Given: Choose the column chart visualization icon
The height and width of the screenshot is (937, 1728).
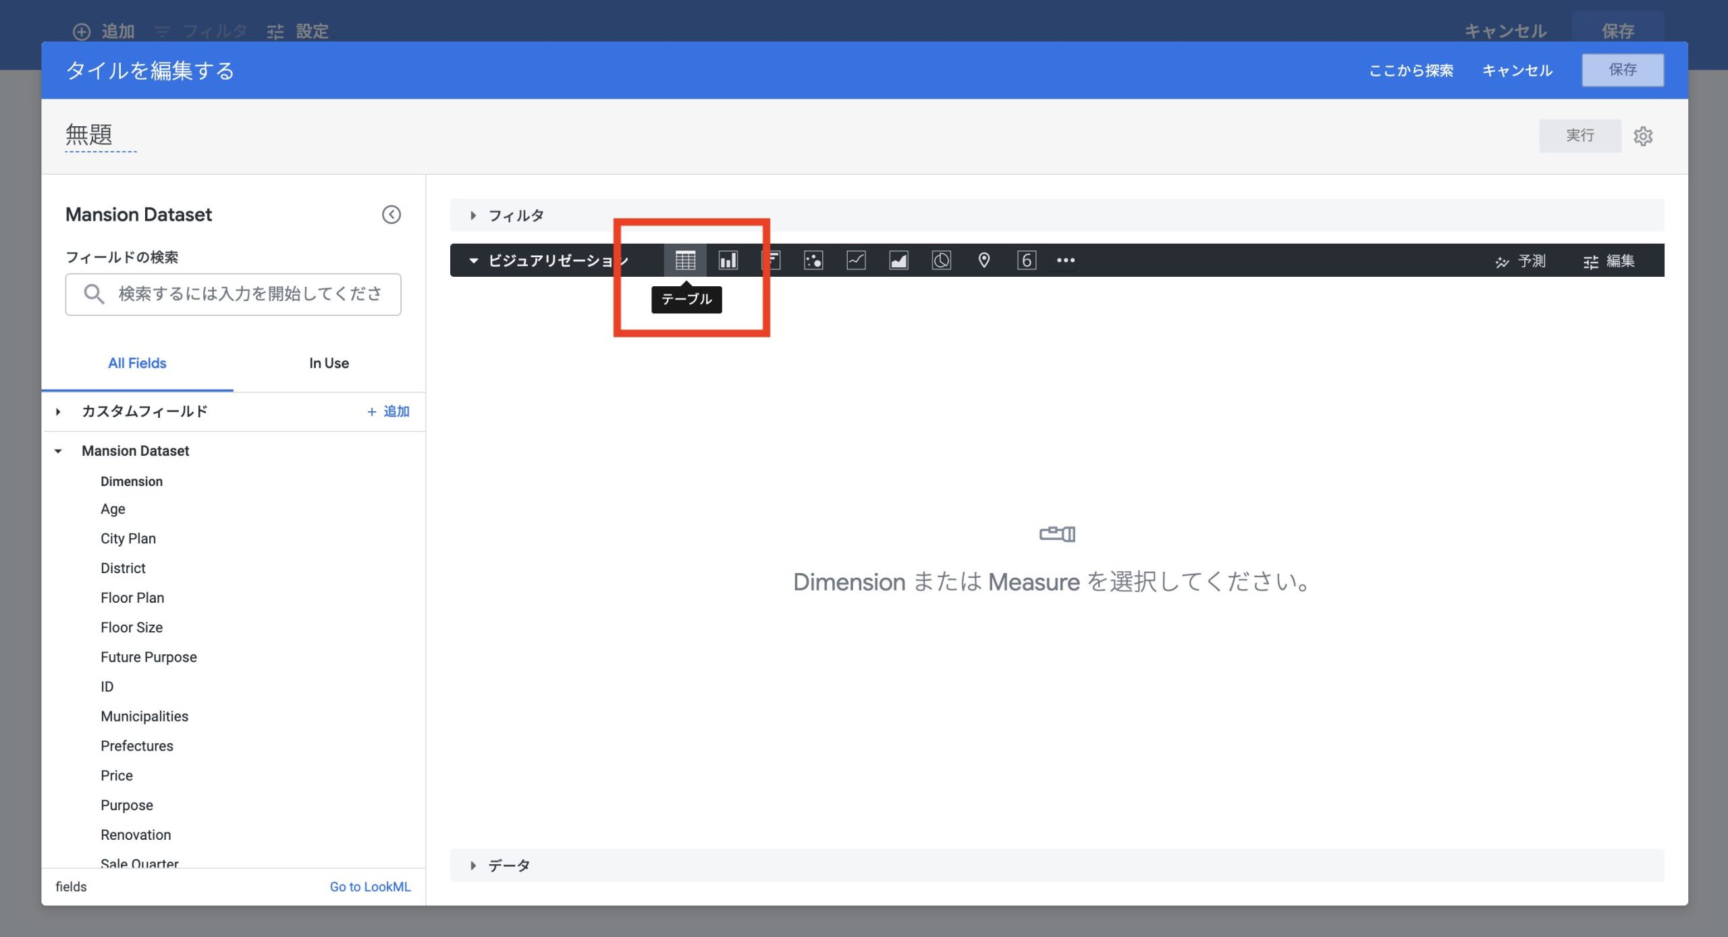Looking at the screenshot, I should [728, 261].
